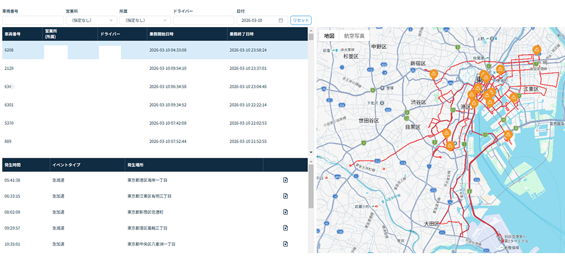Select warning marker on southeastern bay waterfront
The height and width of the screenshot is (259, 565).
[508, 135]
